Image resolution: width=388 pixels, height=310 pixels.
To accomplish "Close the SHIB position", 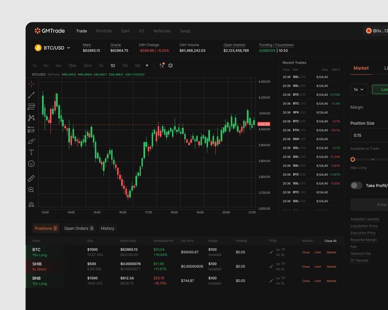I will pos(306,267).
